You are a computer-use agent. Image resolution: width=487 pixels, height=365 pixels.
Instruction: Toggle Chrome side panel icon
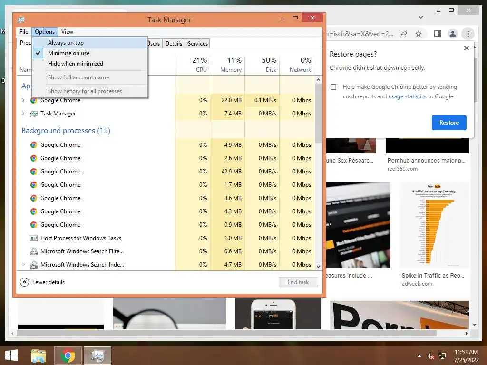coord(438,34)
